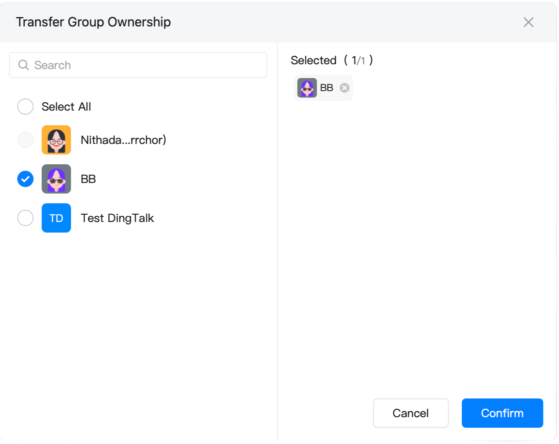
Task: Click the blue TD avatar icon
Action: [x=56, y=218]
